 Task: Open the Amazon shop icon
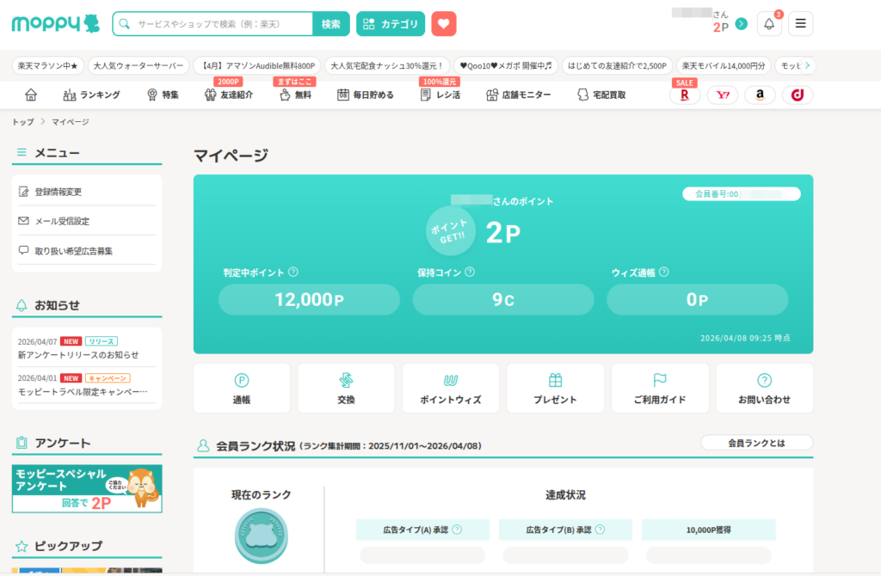pyautogui.click(x=760, y=95)
